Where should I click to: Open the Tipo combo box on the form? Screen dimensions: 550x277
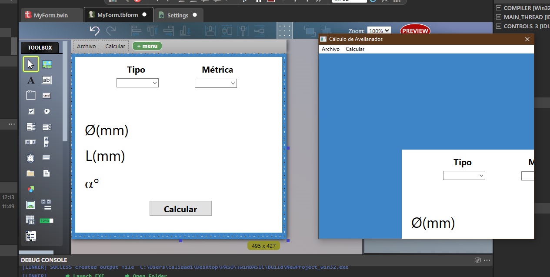coord(137,83)
